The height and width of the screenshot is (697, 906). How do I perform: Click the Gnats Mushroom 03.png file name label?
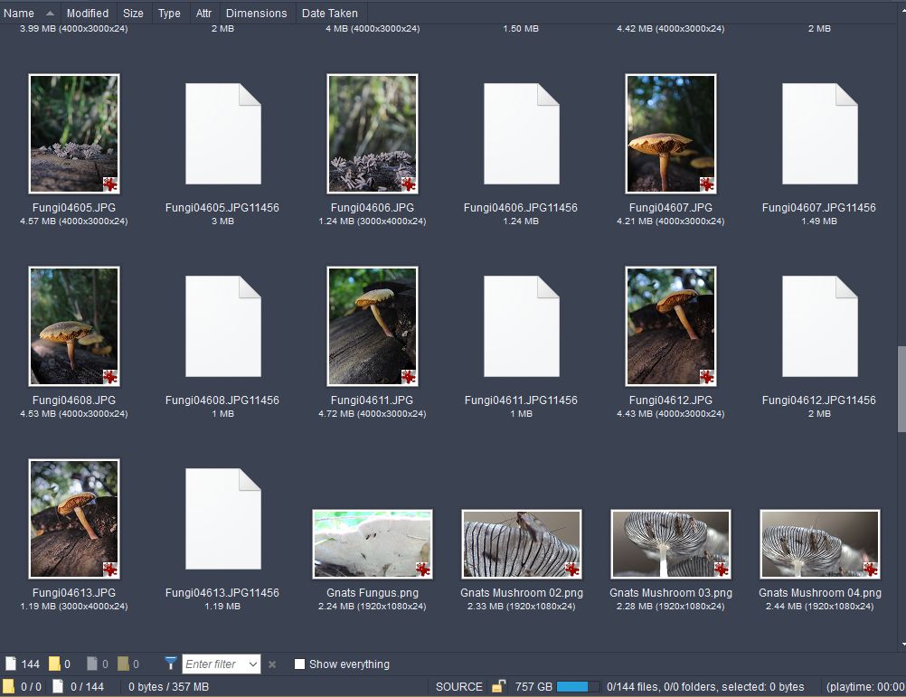pos(670,592)
